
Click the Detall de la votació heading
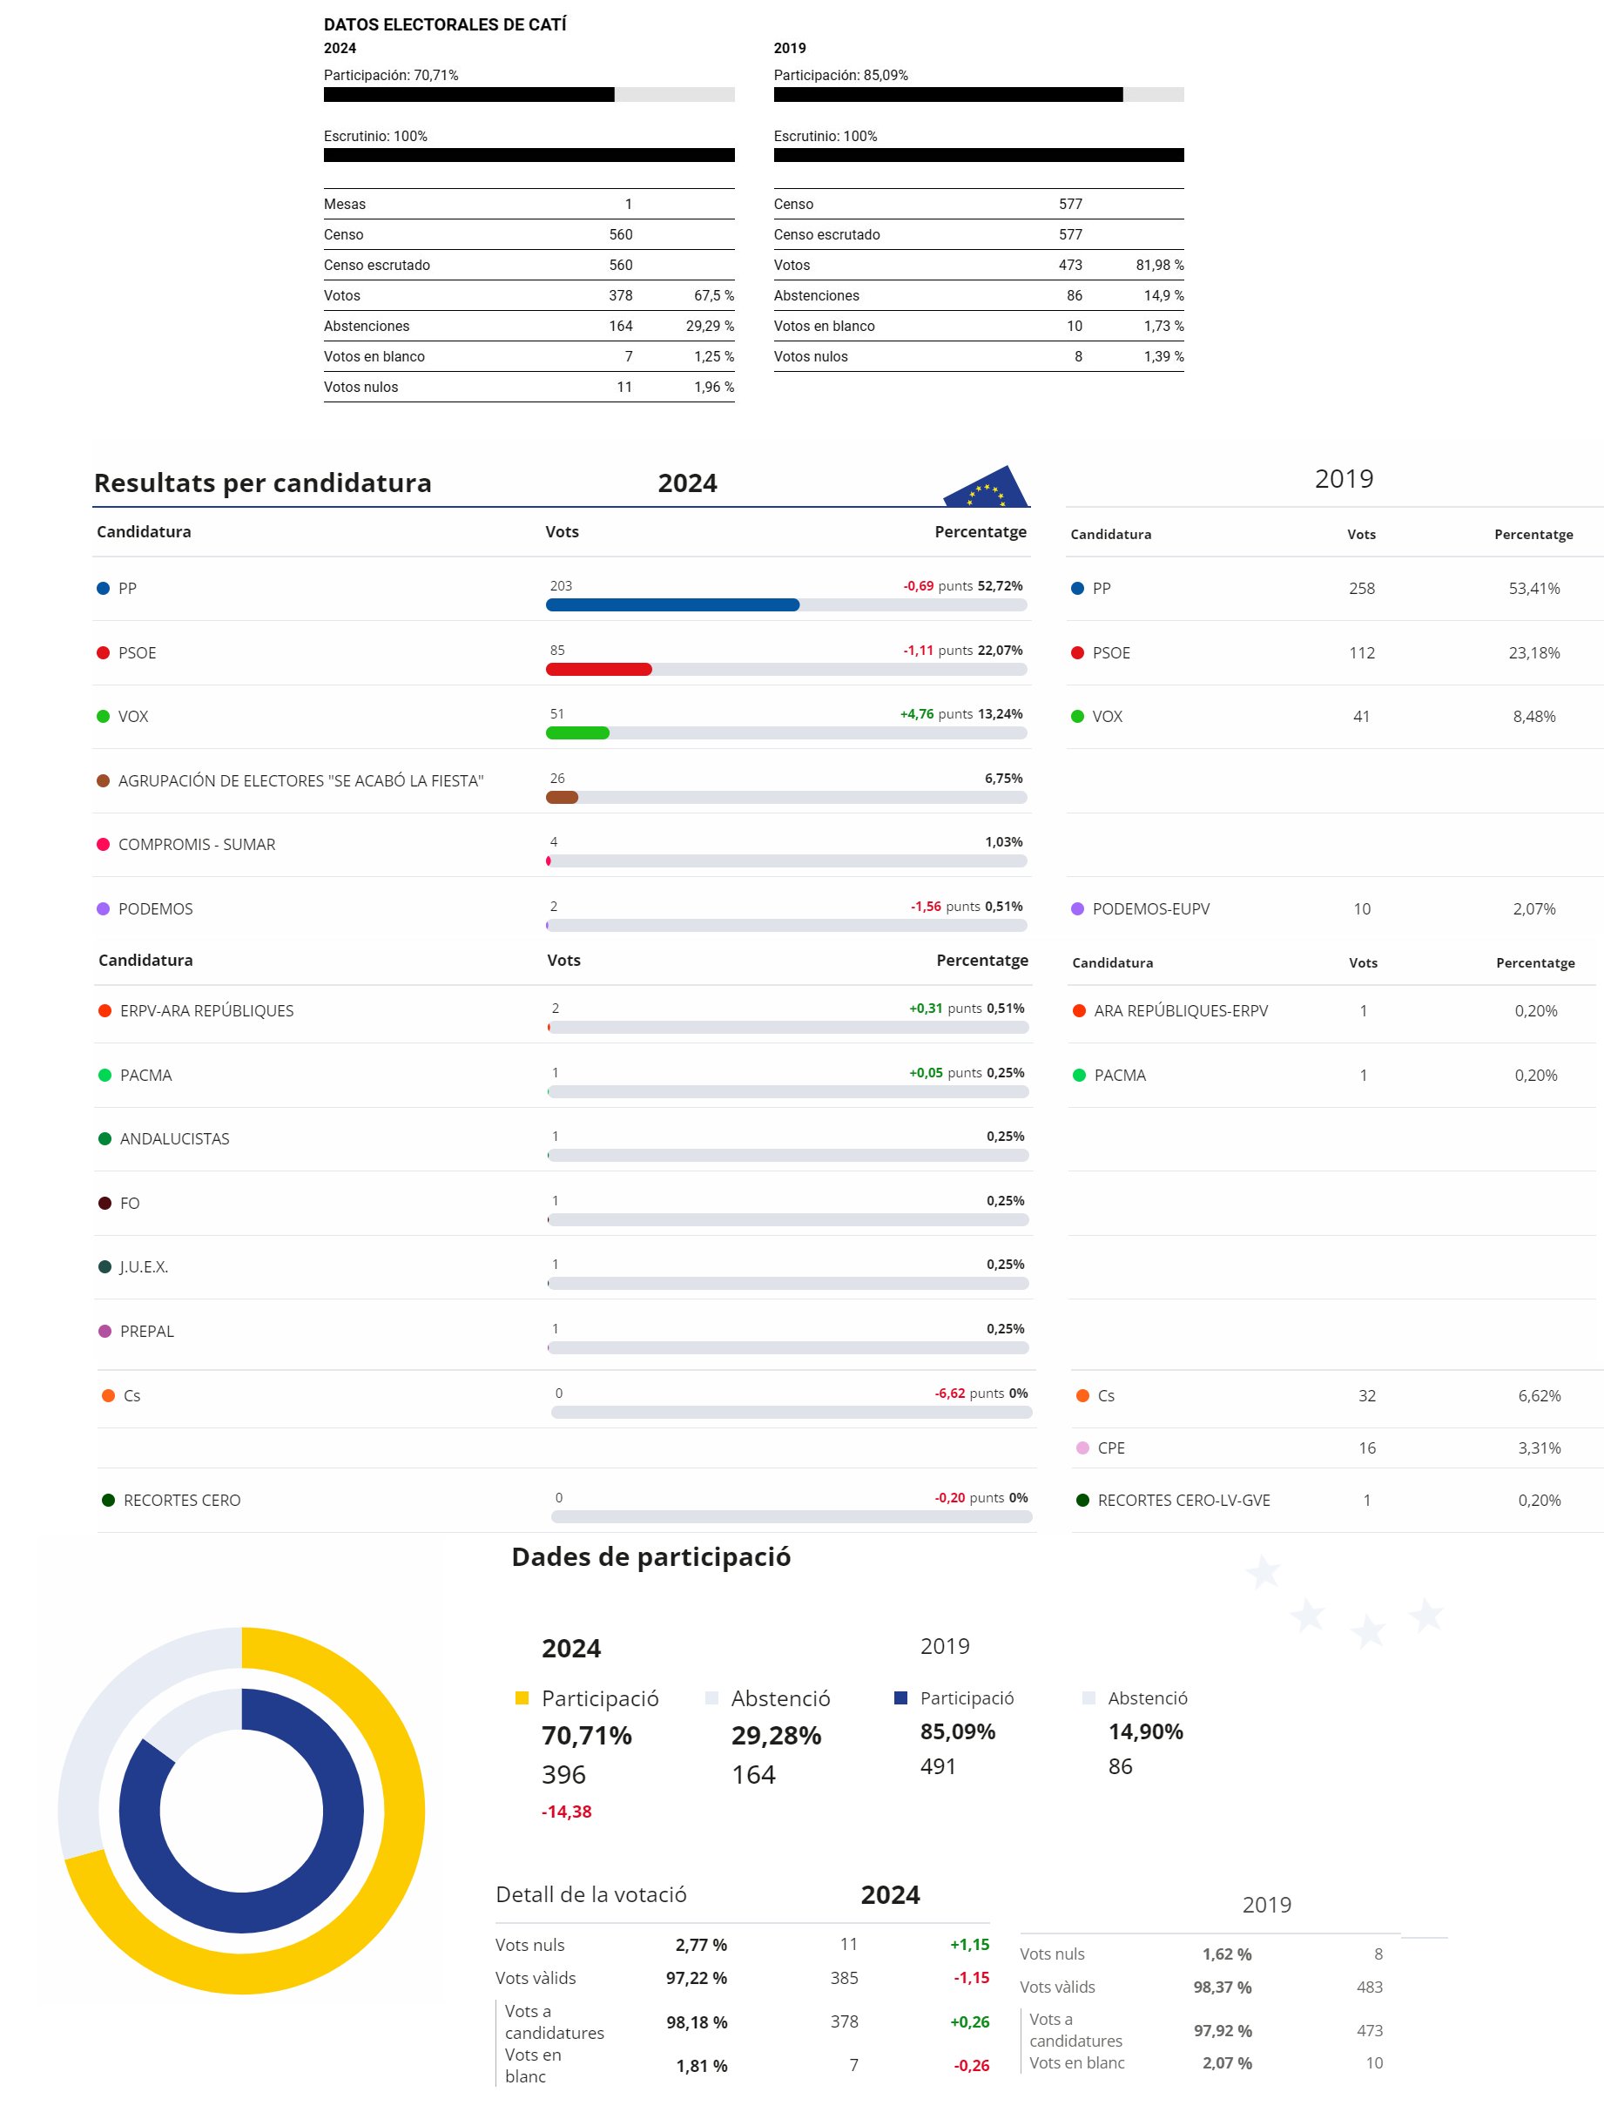tap(591, 1894)
